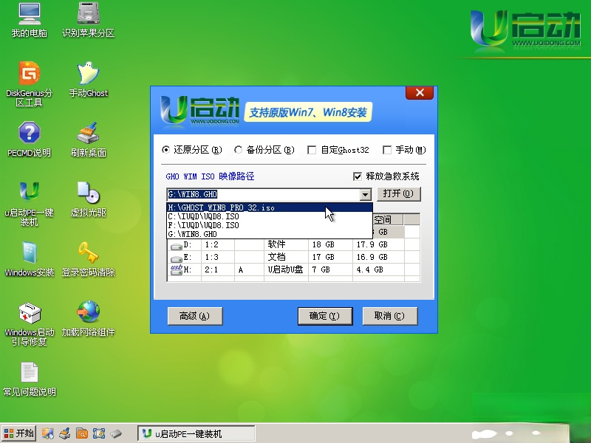Collapse the image path dropdown arrow
The image size is (591, 443).
pyautogui.click(x=365, y=194)
